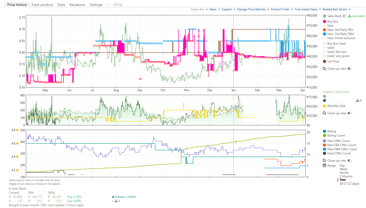Click the star icon next to 4.8
The width and height of the screenshot is (366, 208).
pos(17,130)
